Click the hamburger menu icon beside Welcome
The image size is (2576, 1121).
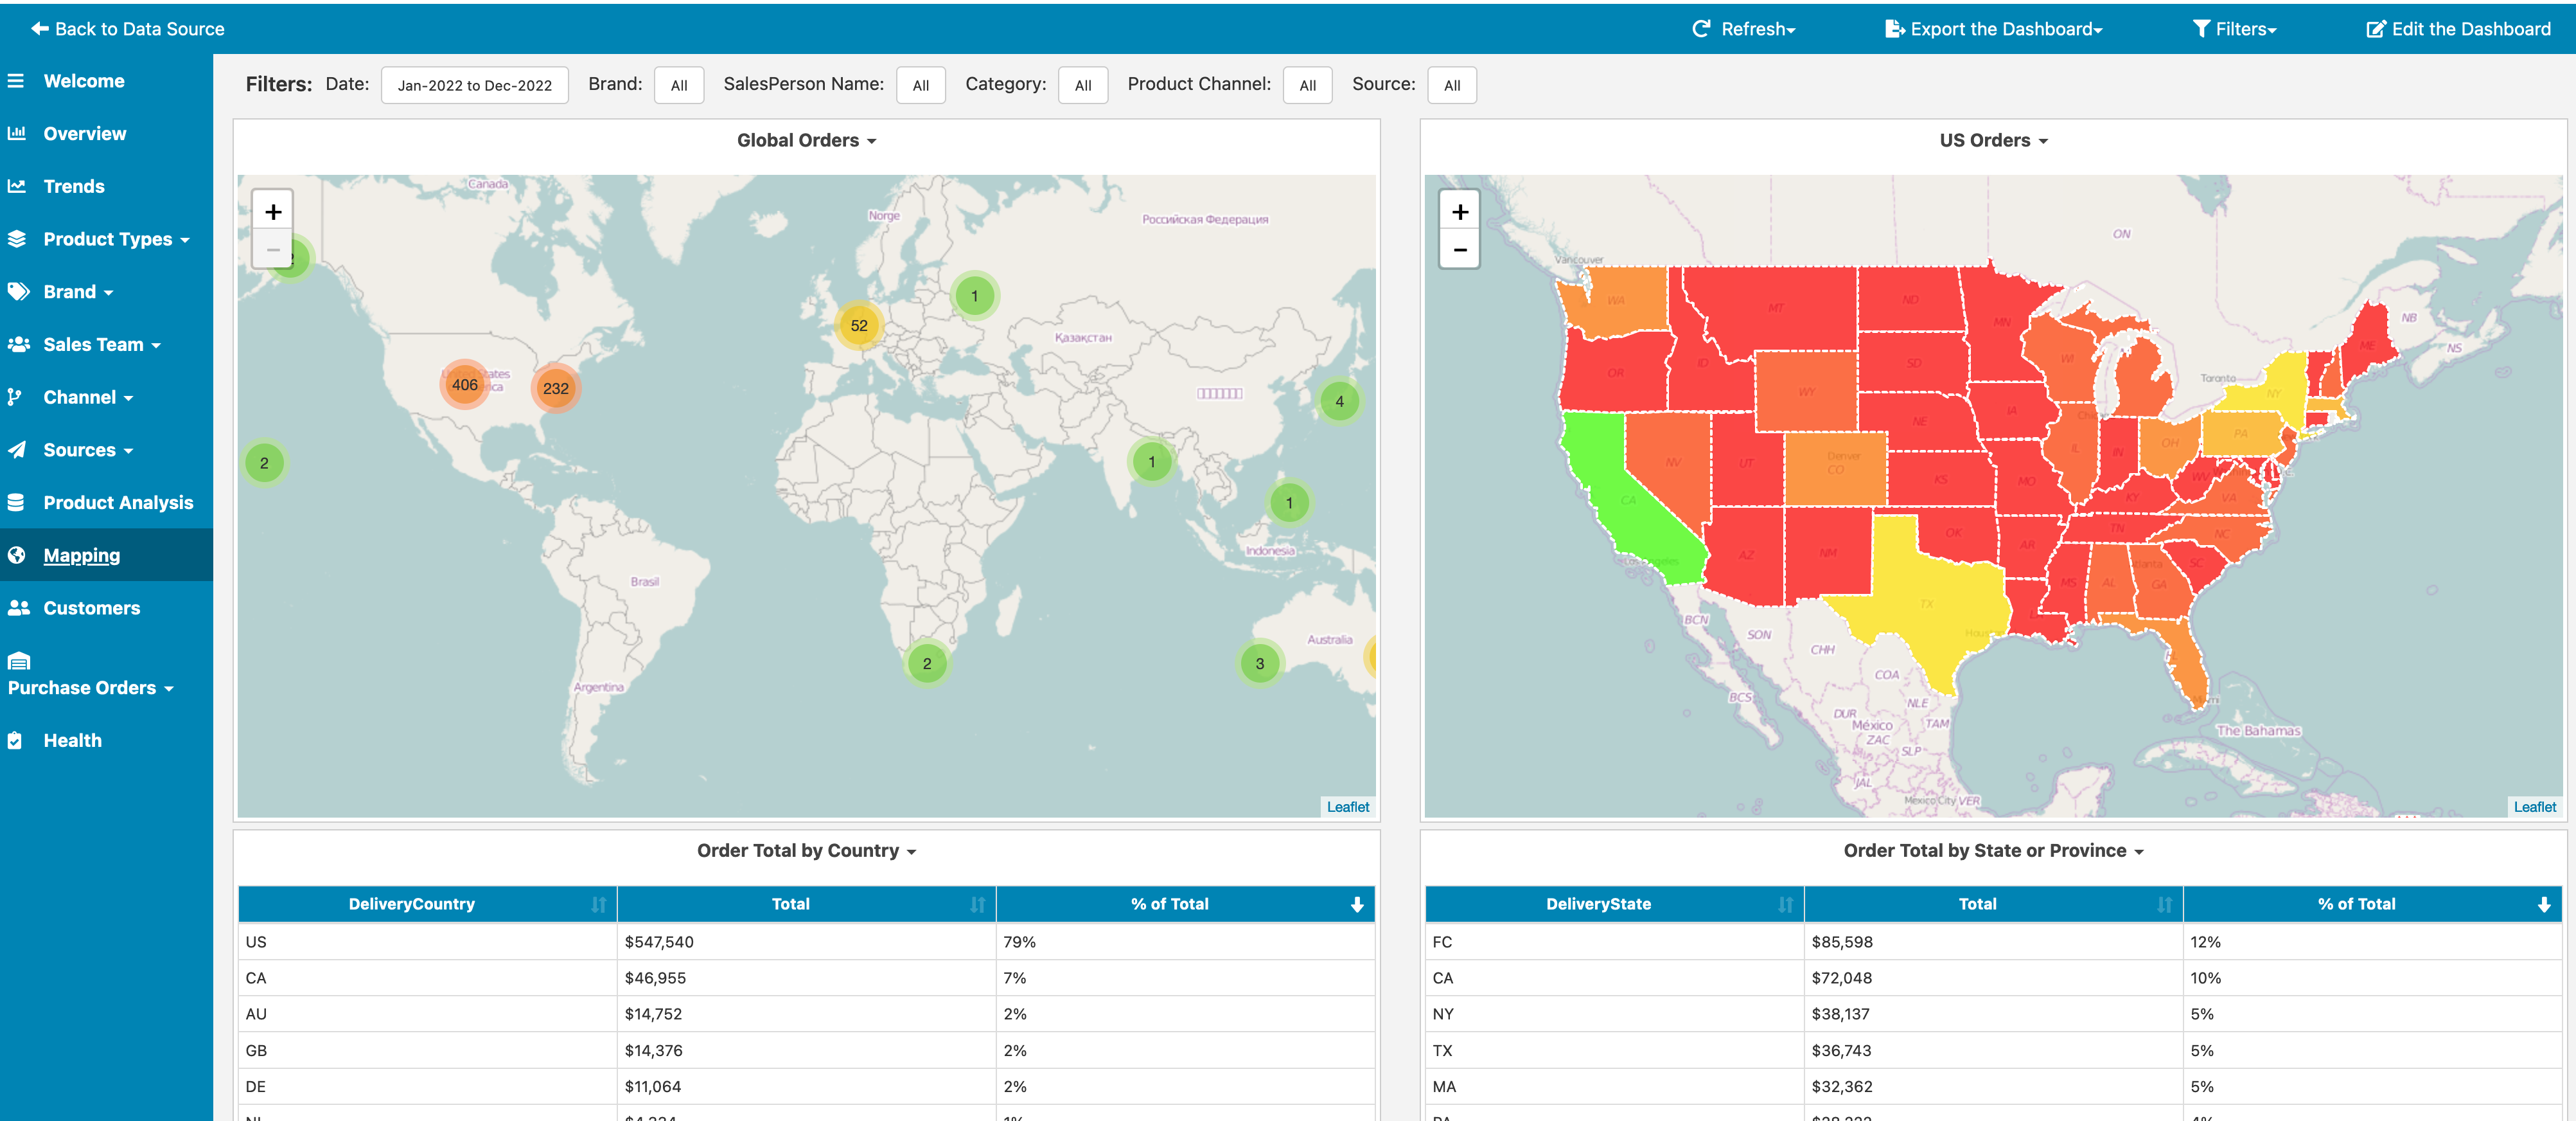point(16,81)
